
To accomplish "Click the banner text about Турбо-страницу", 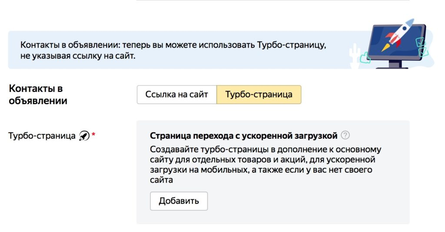I will click(x=173, y=45).
